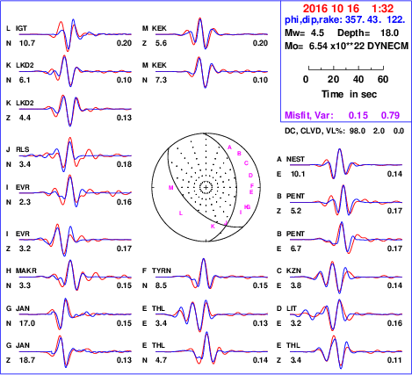Click station marker K on the beachball

tap(213, 227)
